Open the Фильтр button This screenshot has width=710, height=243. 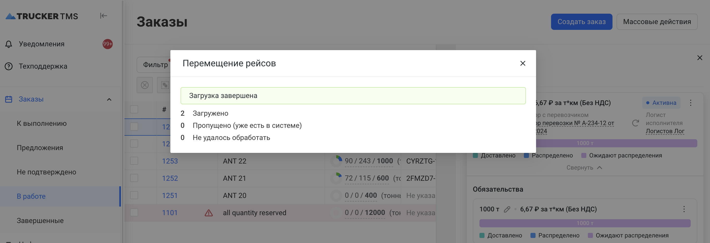[154, 65]
